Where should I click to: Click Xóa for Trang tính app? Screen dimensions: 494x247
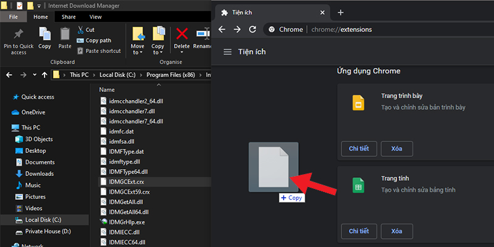pos(396,231)
